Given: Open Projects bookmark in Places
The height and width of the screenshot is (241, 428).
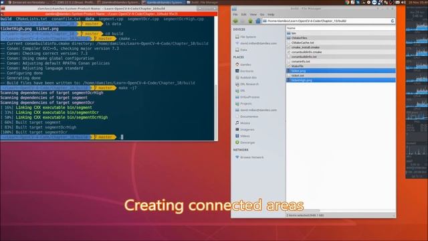Looking at the screenshot, I should 246,104.
